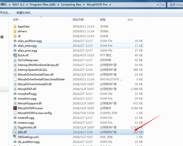Go to Program Files (x86) breadcrumb
The width and height of the screenshot is (183, 146).
43,5
